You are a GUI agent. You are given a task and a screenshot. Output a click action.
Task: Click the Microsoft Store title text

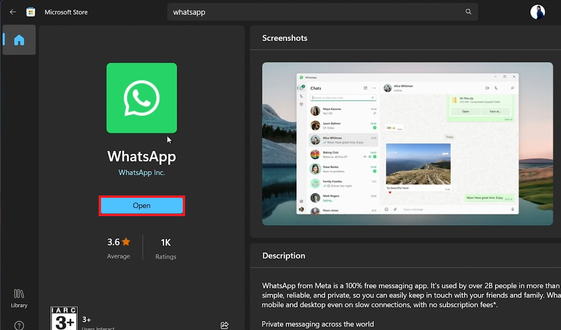[x=66, y=12]
